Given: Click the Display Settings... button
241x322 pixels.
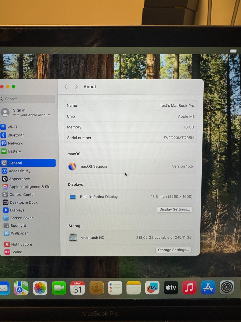Looking at the screenshot, I should [x=174, y=209].
